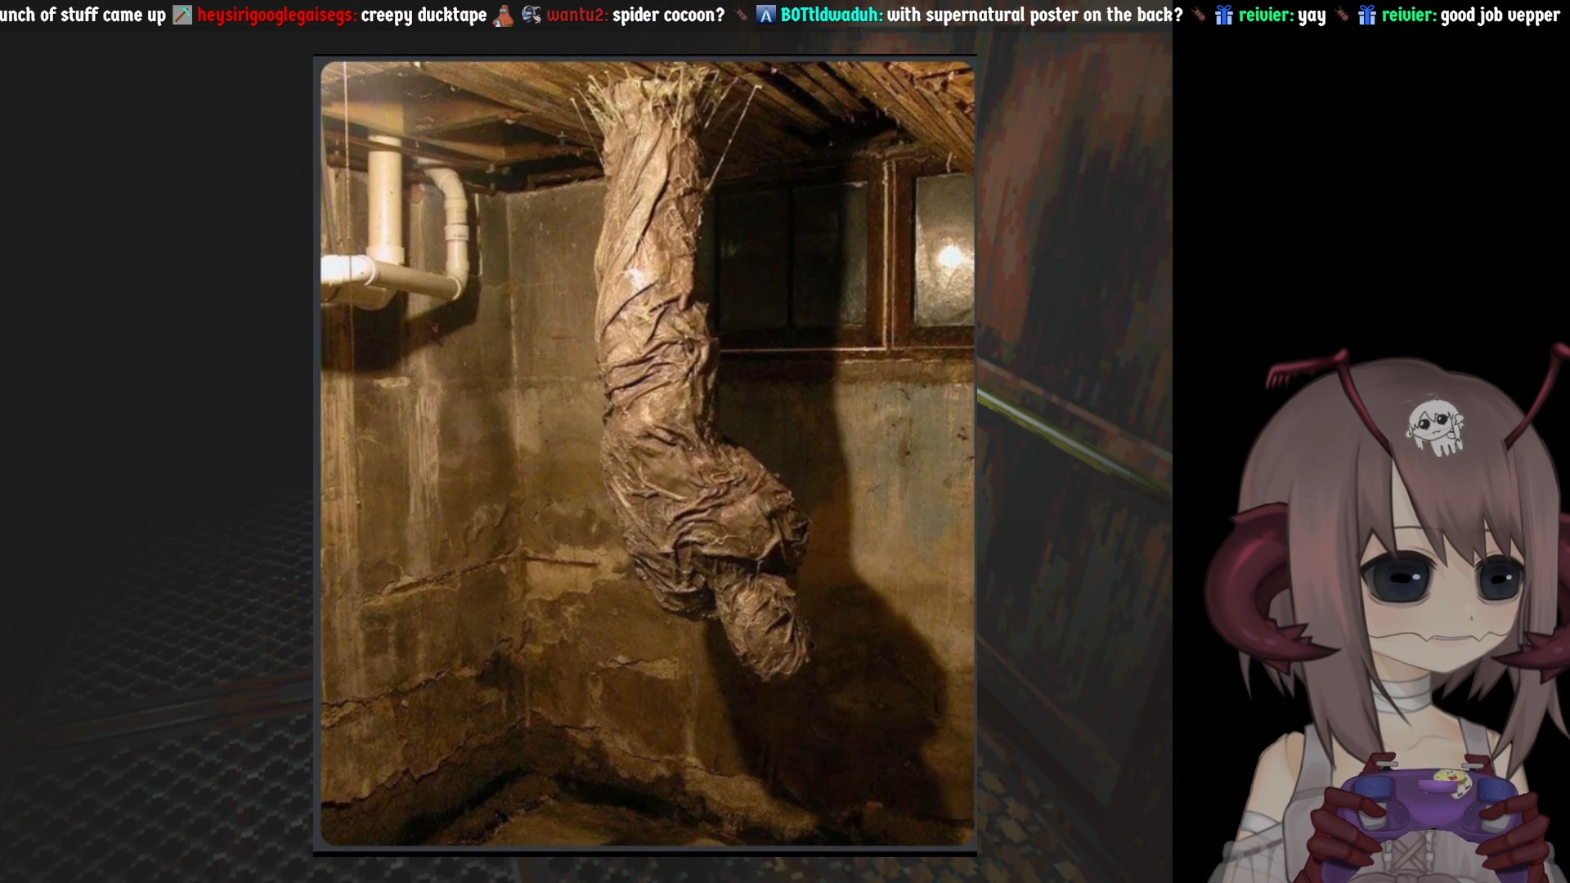This screenshot has height=883, width=1570.
Task: Click "with supernatural poster on the back?" message
Action: click(1034, 16)
